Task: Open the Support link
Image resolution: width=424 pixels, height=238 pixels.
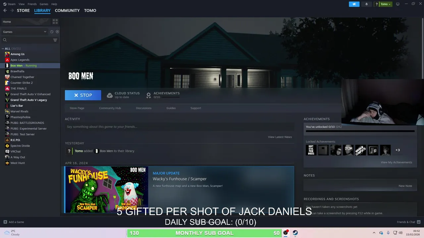Action: point(196,108)
